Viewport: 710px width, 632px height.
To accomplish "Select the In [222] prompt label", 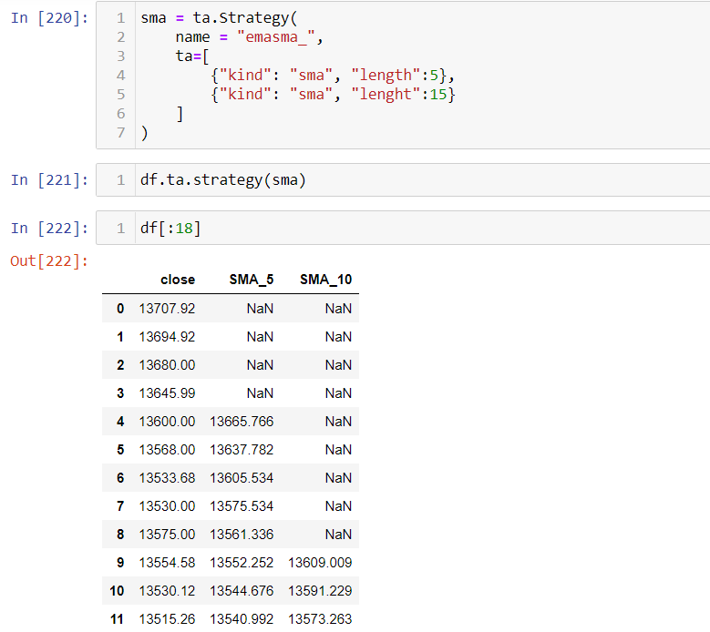I will [49, 228].
